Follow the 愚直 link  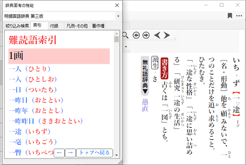pyautogui.click(x=145, y=105)
